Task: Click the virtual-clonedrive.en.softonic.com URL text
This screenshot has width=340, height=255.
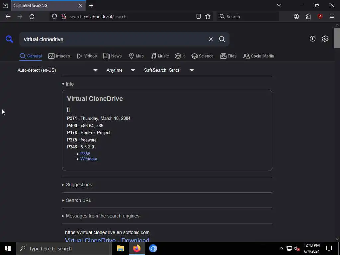Action: tap(107, 232)
